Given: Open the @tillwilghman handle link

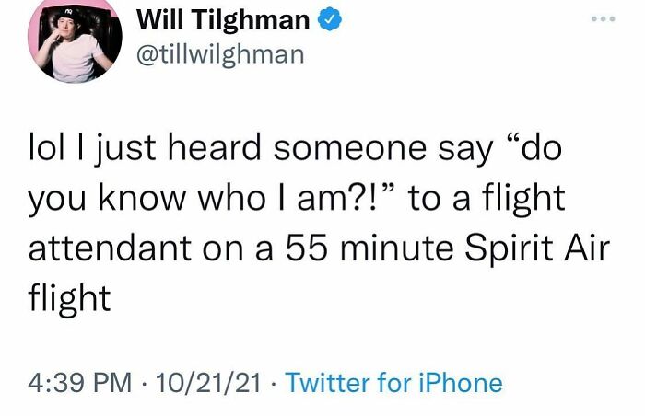Looking at the screenshot, I should click(219, 54).
